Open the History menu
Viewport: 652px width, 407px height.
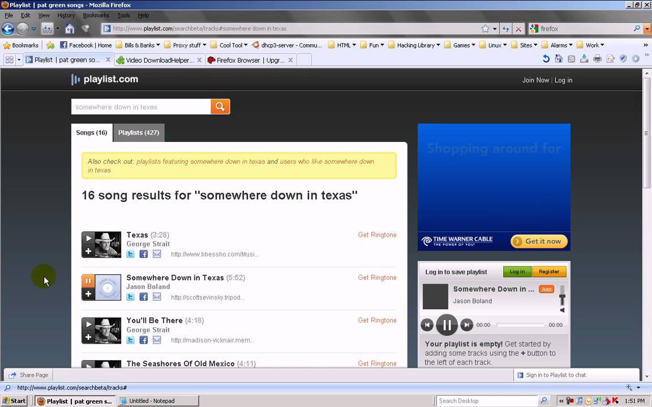tap(66, 15)
